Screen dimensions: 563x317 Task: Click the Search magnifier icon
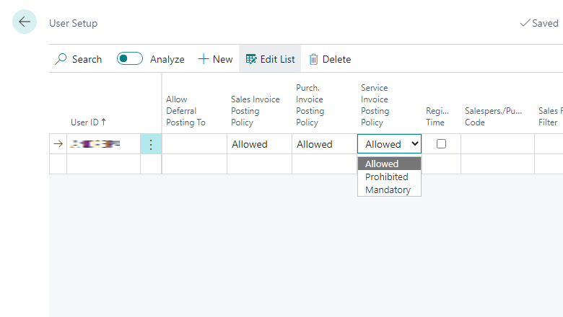(61, 59)
